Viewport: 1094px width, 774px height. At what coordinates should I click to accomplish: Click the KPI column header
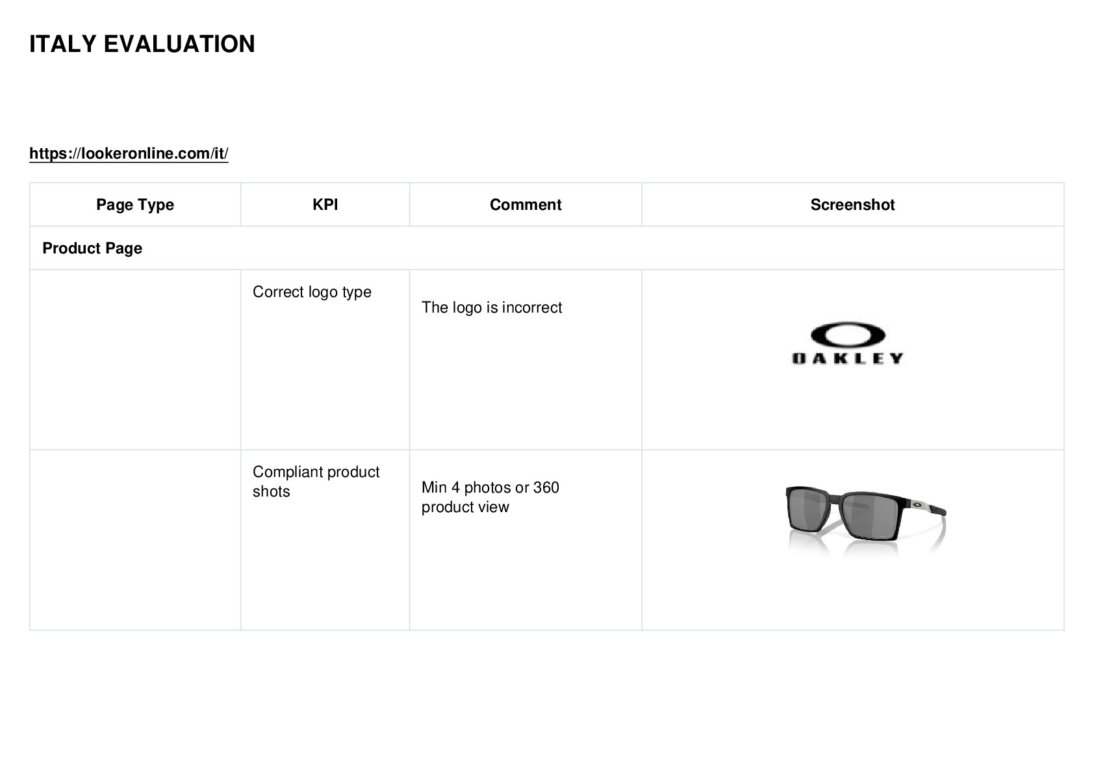coord(325,205)
